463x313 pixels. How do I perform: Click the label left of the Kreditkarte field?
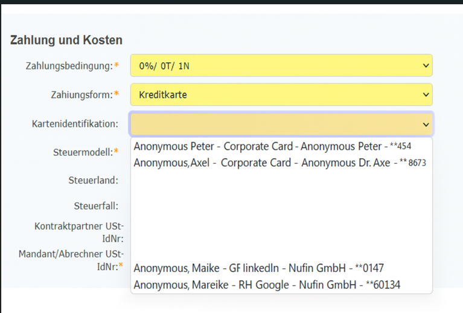(81, 94)
